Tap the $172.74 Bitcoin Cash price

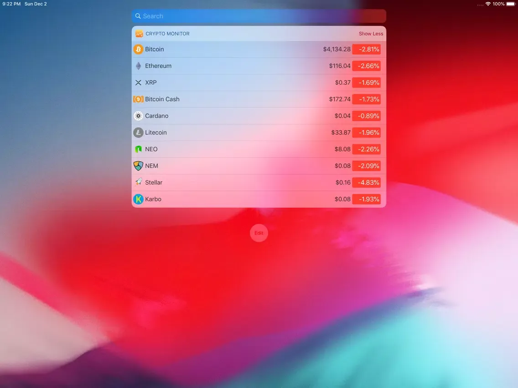[340, 99]
